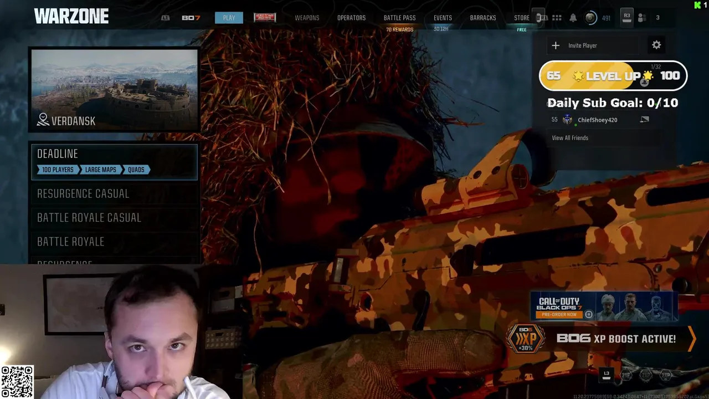
Task: Click ChiefShoey420's rank emblem
Action: coord(567,119)
